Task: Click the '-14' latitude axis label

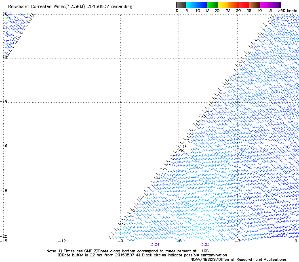Action: [x=4, y=101]
